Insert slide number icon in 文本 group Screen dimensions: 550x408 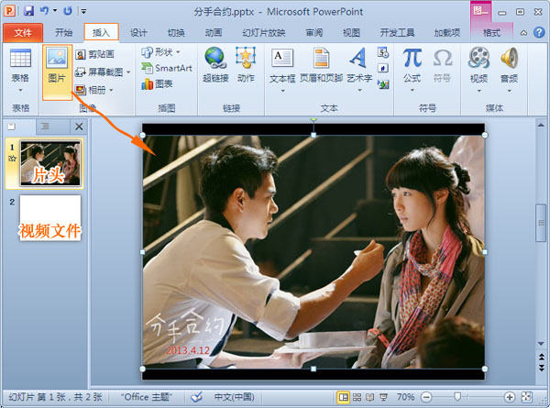pyautogui.click(x=383, y=68)
